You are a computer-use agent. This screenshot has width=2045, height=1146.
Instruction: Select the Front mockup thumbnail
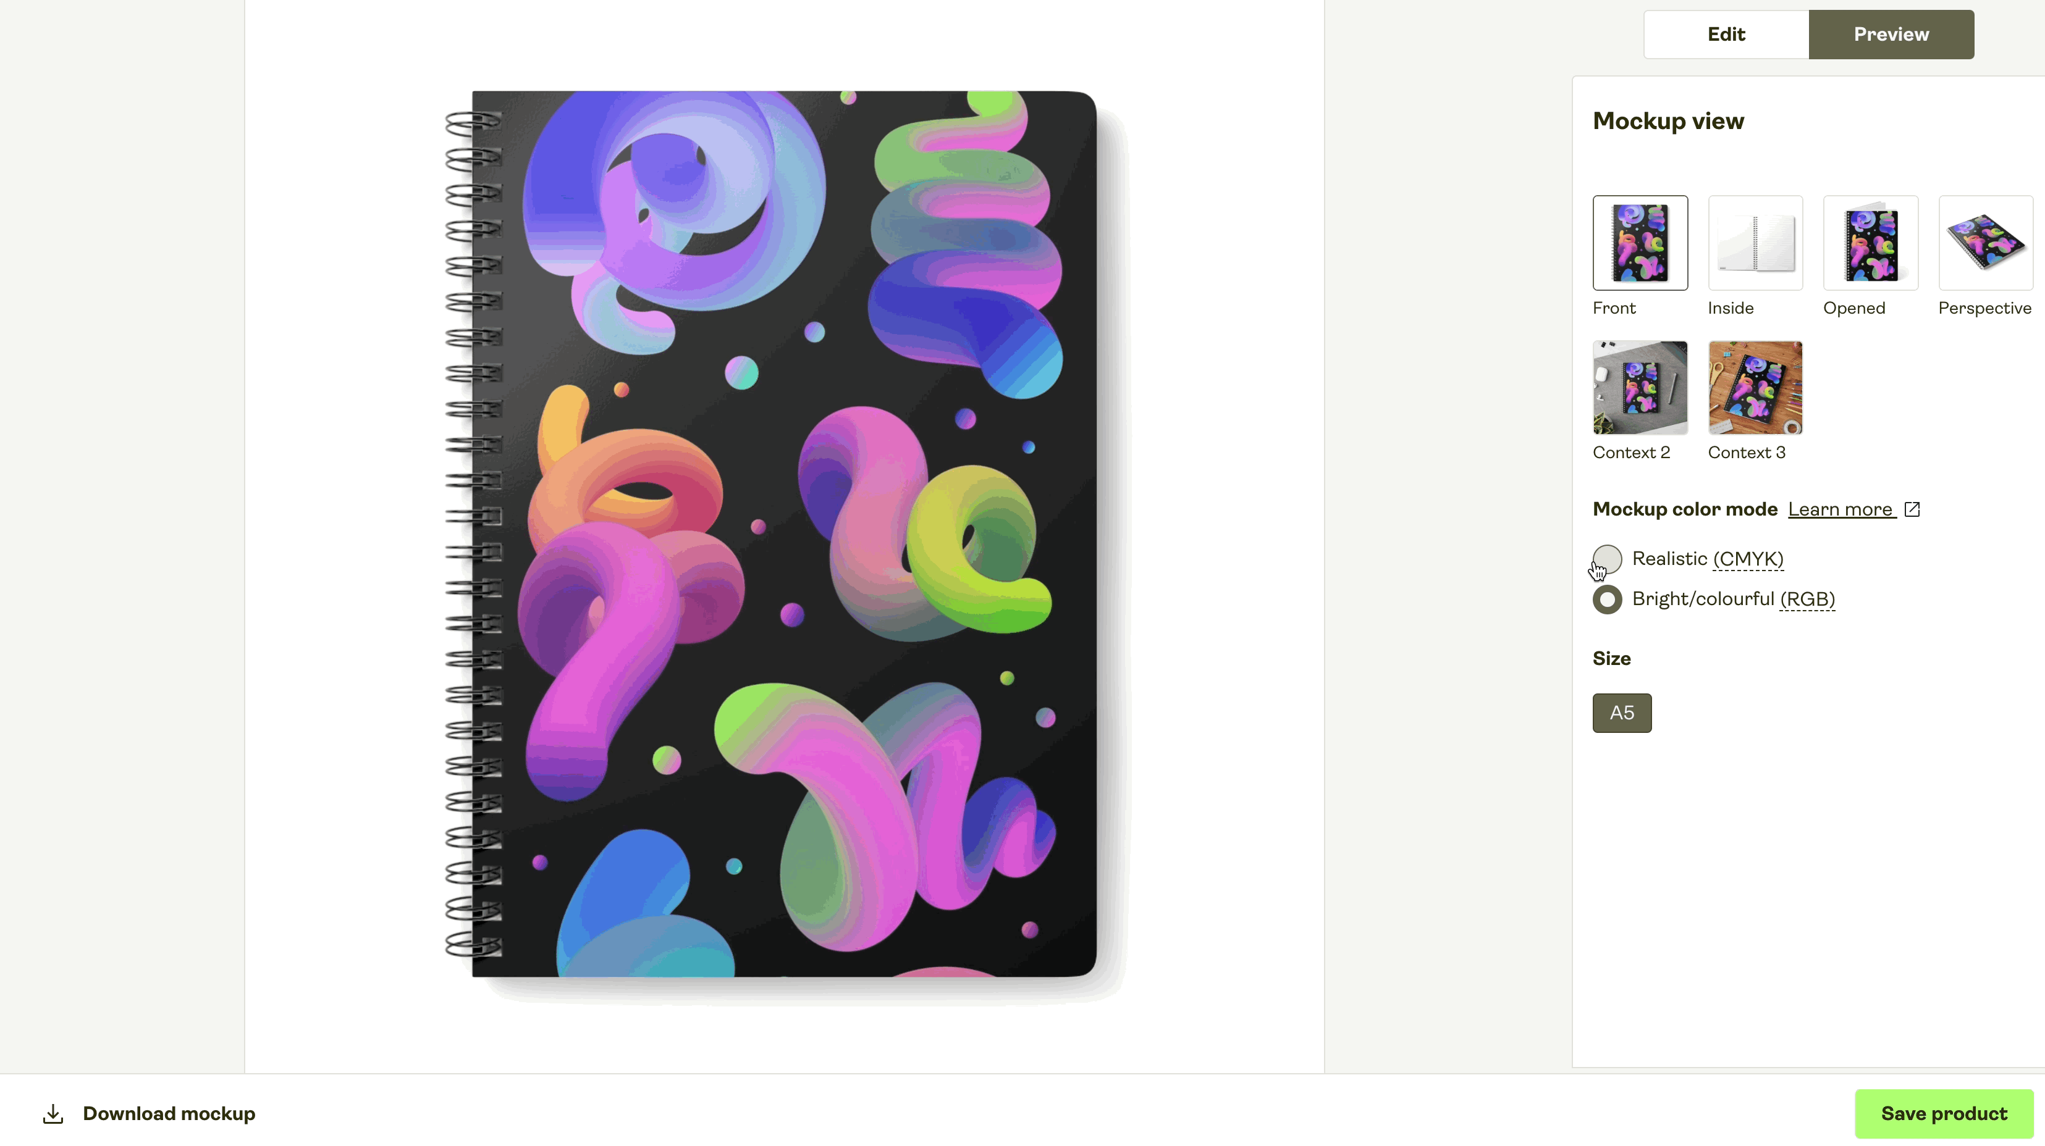[x=1640, y=243]
